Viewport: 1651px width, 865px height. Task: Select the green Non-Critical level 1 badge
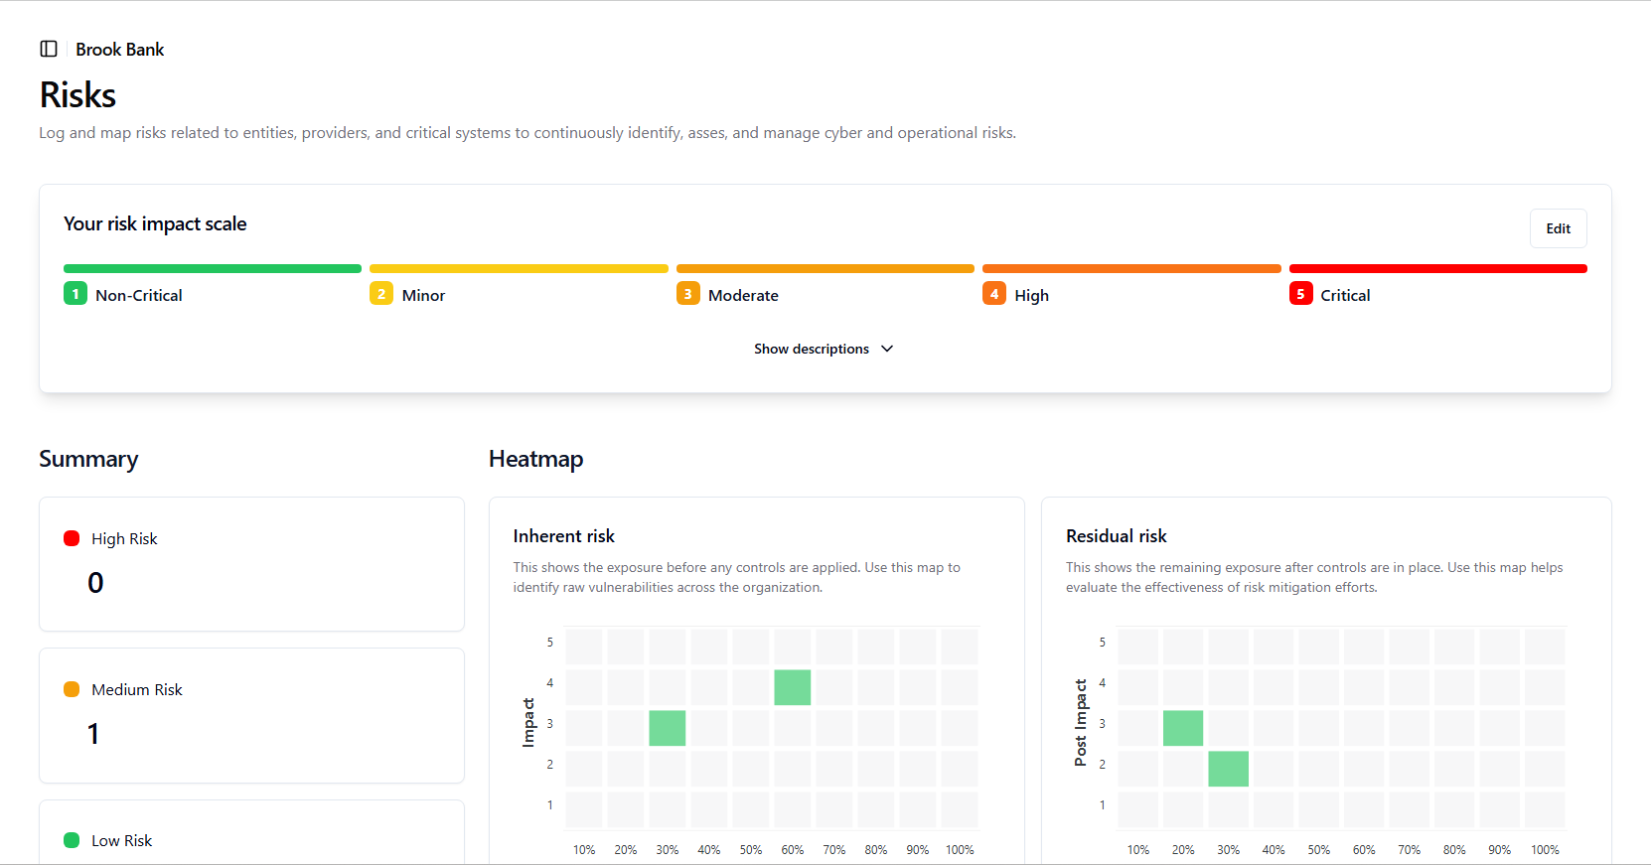coord(75,294)
